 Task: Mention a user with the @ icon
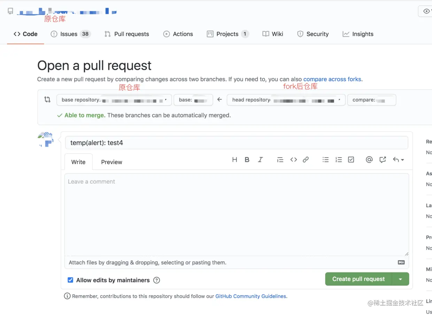(x=369, y=160)
